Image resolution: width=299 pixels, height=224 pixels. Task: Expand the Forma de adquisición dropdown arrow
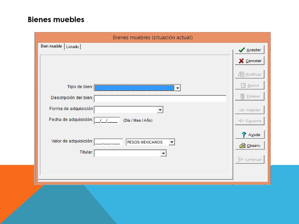160,110
